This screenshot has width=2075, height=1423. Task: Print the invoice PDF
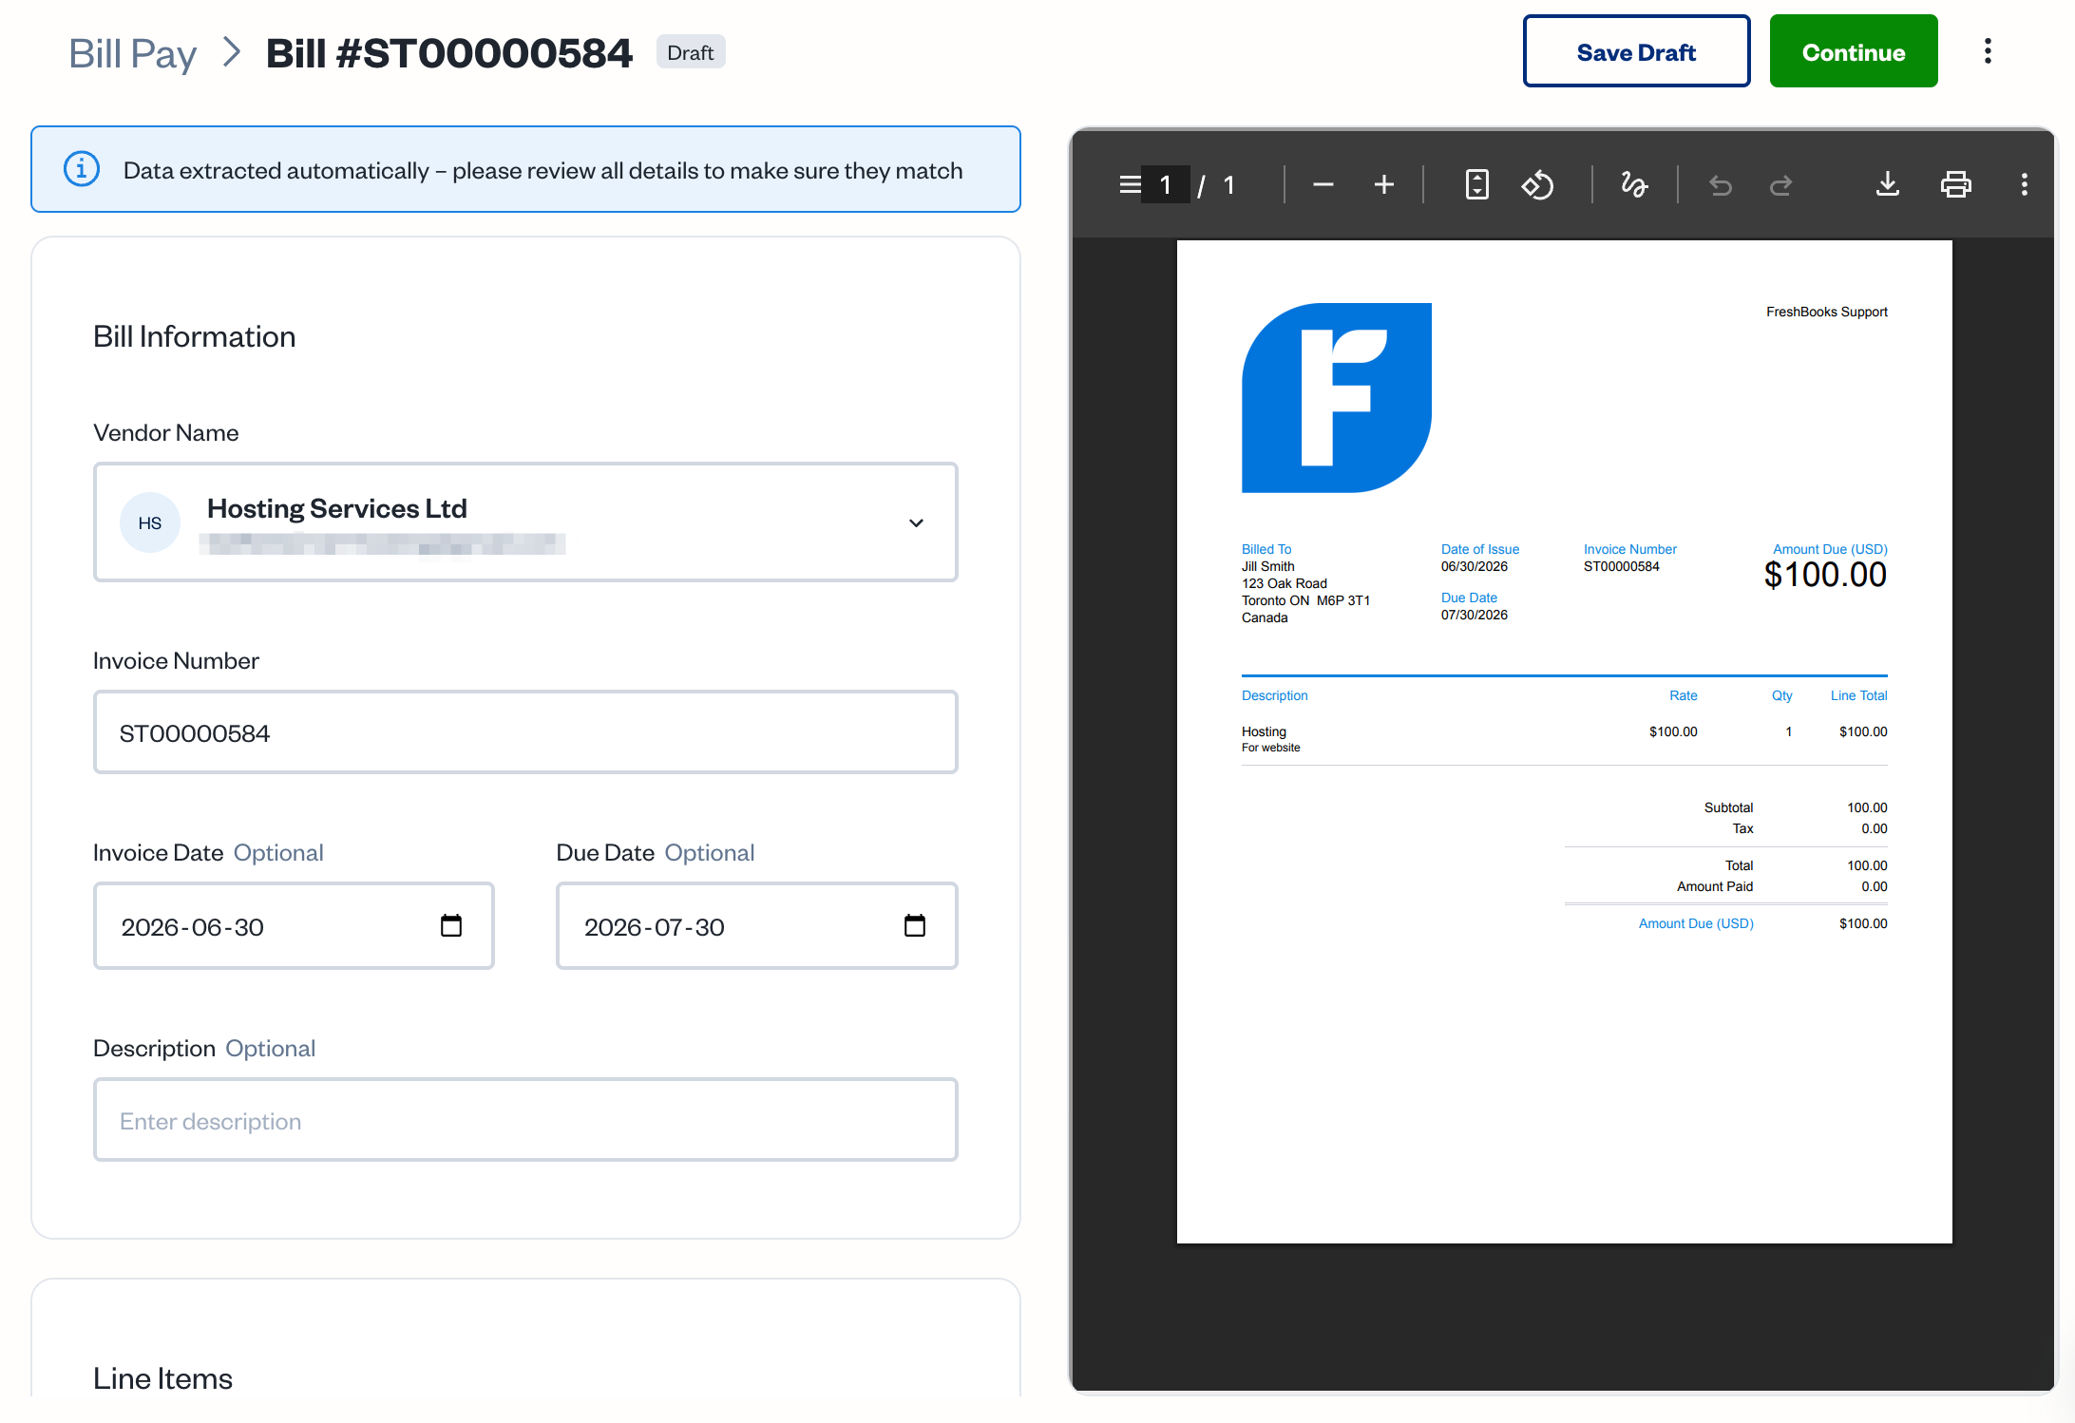click(x=1956, y=184)
